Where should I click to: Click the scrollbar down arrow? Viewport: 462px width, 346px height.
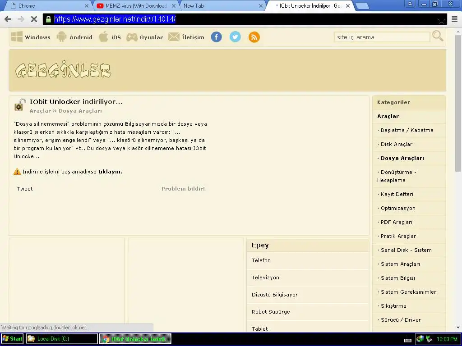click(458, 328)
